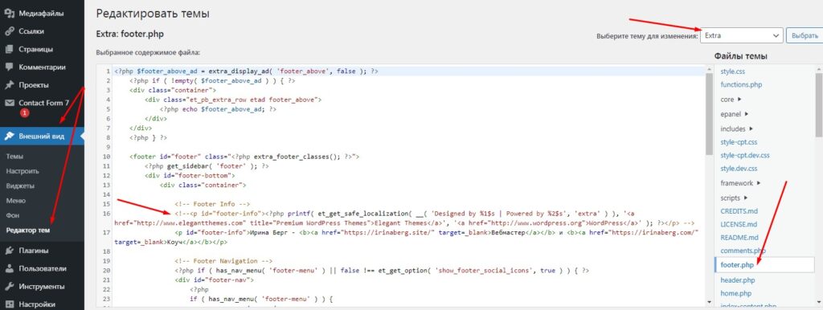Click the Плагины plug icon
The width and height of the screenshot is (823, 310).
point(9,251)
